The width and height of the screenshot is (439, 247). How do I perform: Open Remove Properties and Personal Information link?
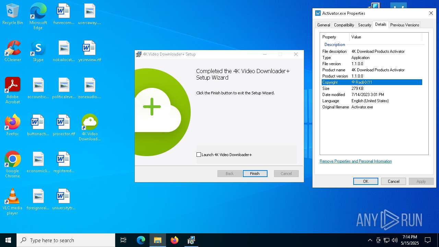point(356,161)
